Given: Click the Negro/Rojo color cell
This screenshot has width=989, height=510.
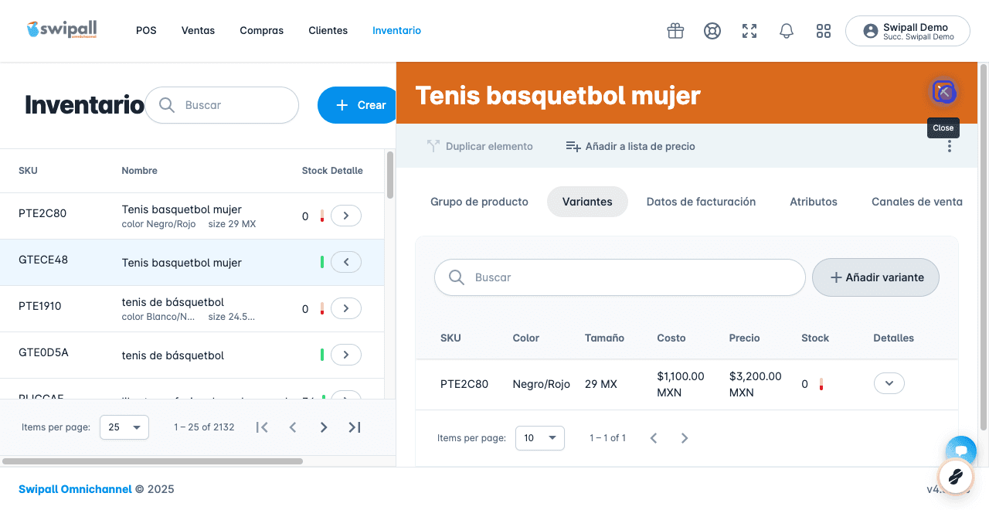Looking at the screenshot, I should (x=542, y=384).
